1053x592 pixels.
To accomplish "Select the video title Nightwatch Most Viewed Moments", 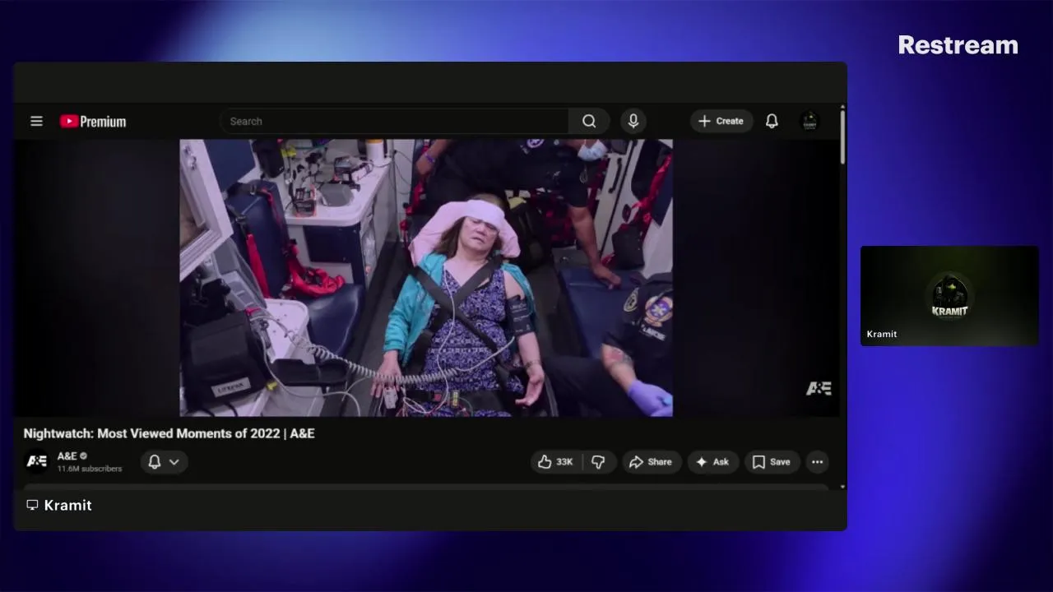I will coord(169,433).
